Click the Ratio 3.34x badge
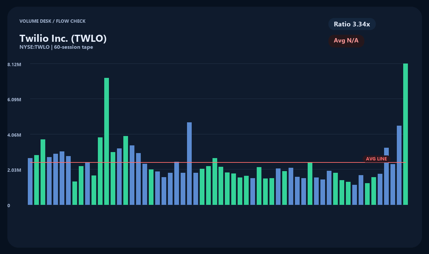 pyautogui.click(x=352, y=24)
